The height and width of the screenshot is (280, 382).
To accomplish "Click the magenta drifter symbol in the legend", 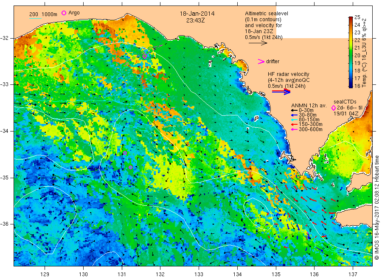I will click(261, 62).
